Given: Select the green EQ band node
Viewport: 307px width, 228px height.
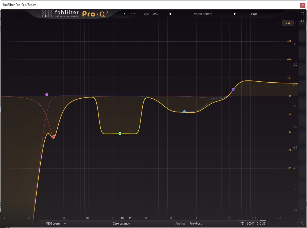Looking at the screenshot, I should 120,134.
